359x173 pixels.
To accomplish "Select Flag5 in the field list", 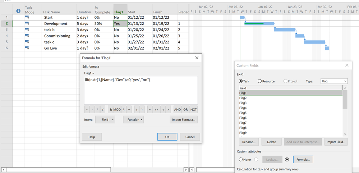I will (291, 113).
